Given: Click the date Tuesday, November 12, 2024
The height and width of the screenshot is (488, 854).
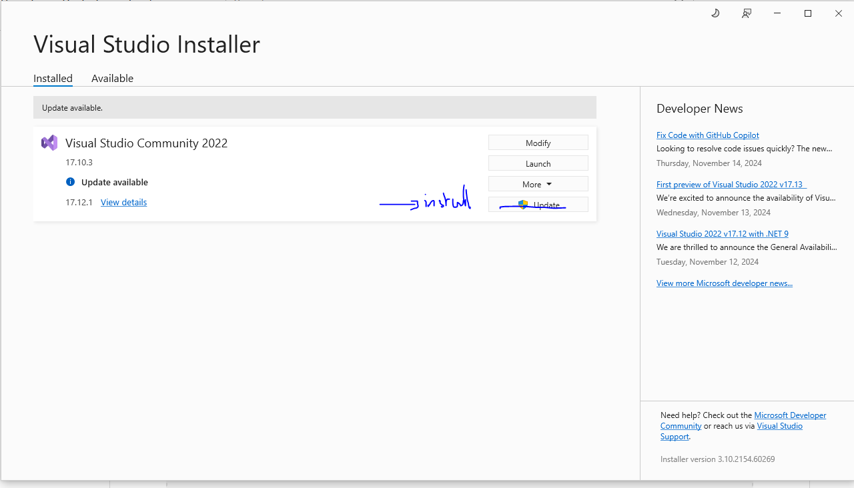Looking at the screenshot, I should (x=707, y=261).
